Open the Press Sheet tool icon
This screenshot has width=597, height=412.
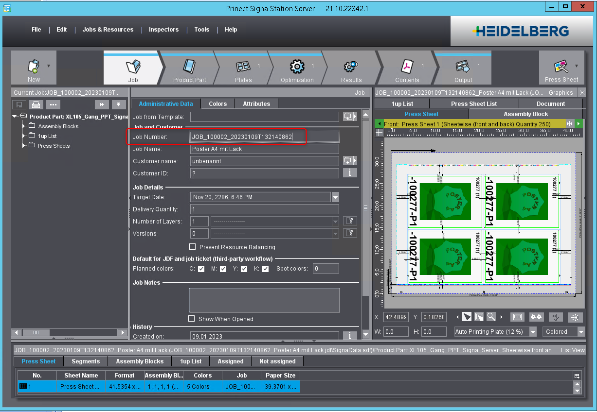coord(561,67)
